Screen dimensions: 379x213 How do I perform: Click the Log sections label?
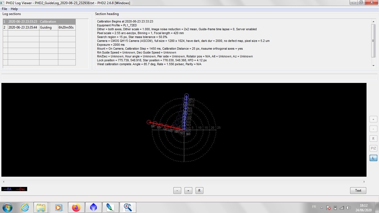point(12,14)
